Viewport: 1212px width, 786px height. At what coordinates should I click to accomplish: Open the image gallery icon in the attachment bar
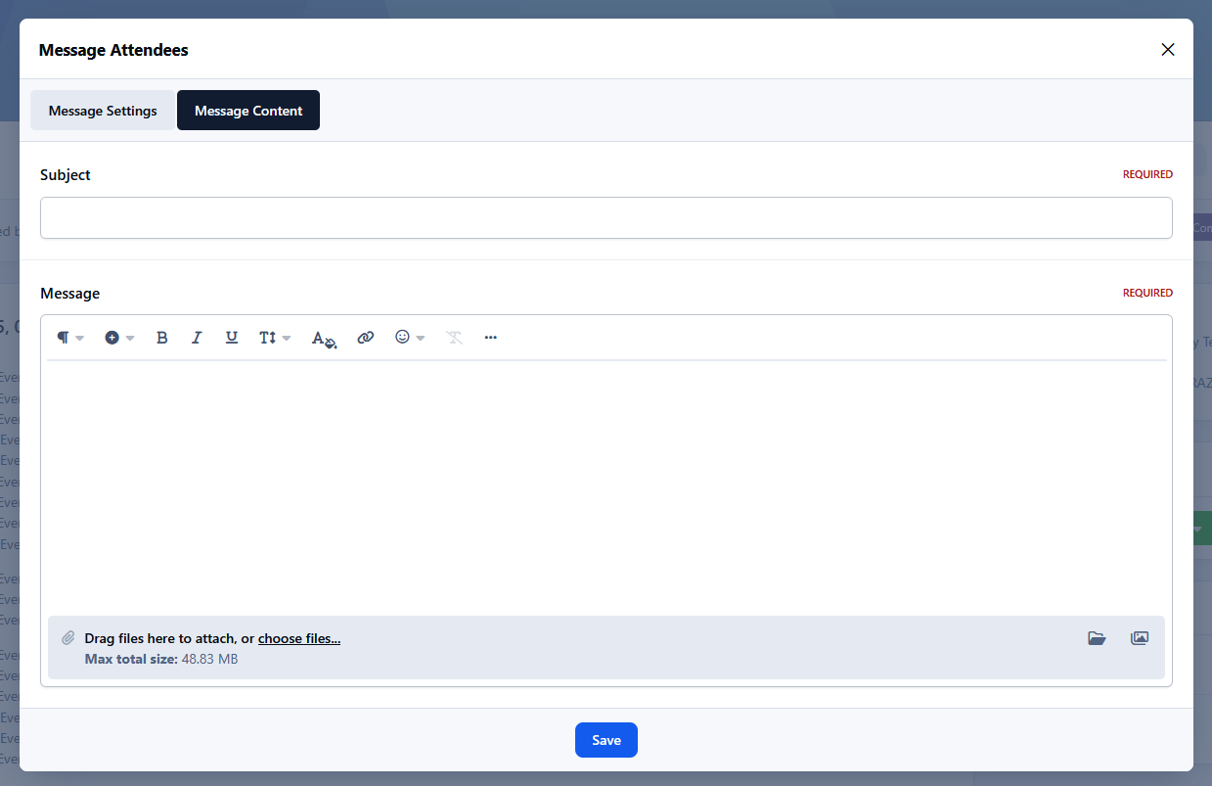1140,638
